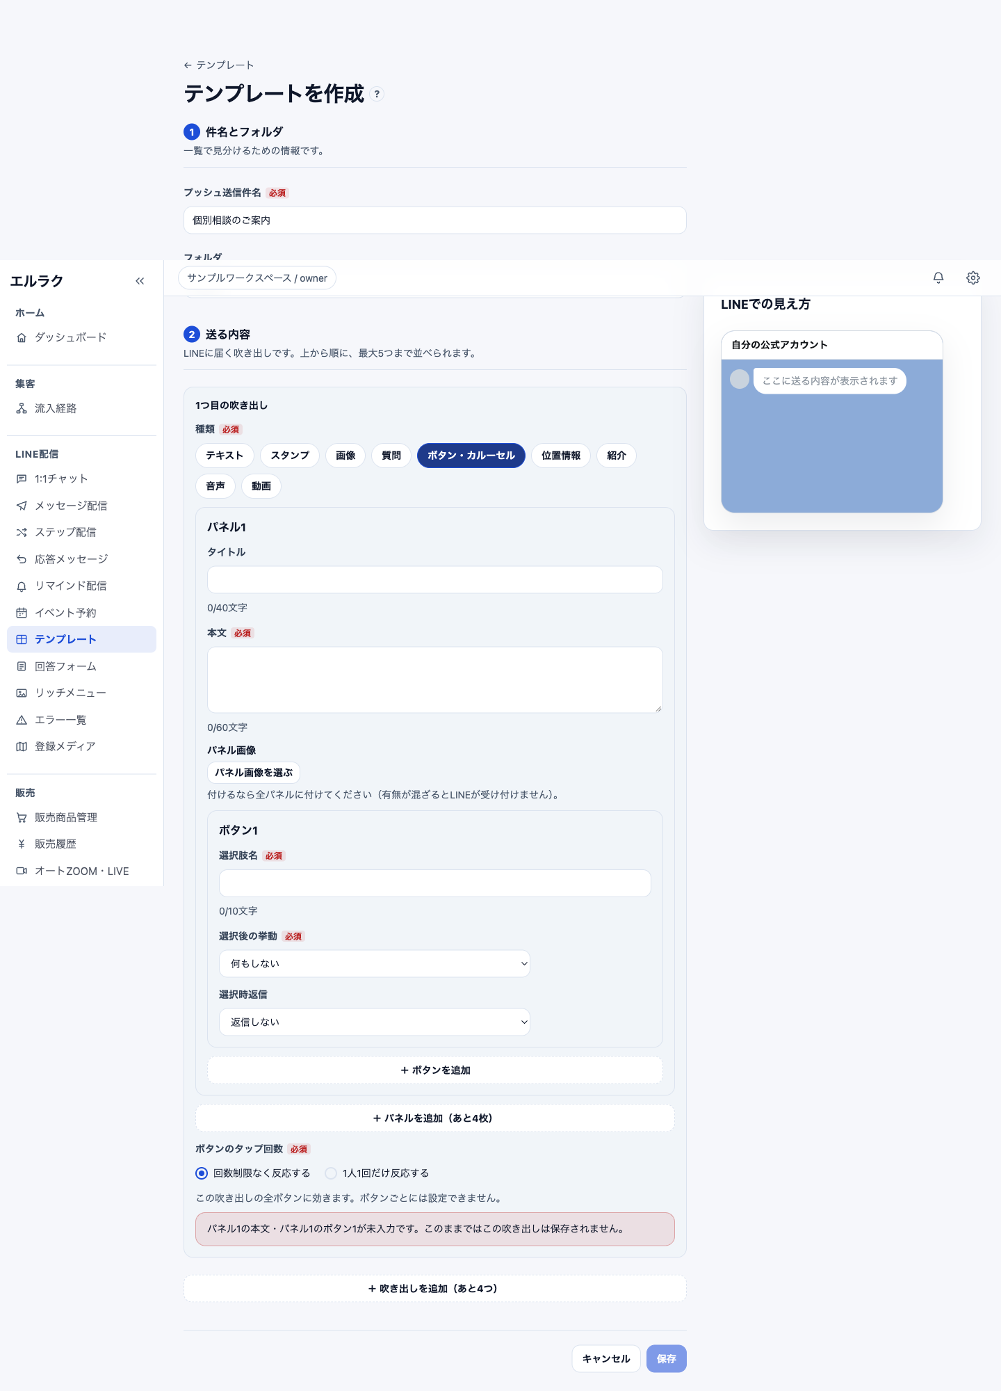1001x1391 pixels.
Task: Go back via ← テンプレート link
Action: click(x=219, y=65)
